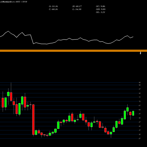This screenshot has height=147, width=147.
Task: Click price axis label '93'
Action: click(140, 83)
